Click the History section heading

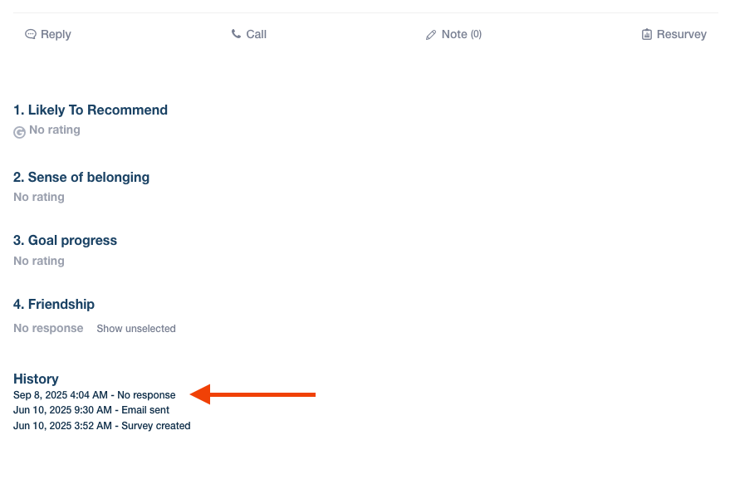pos(36,379)
